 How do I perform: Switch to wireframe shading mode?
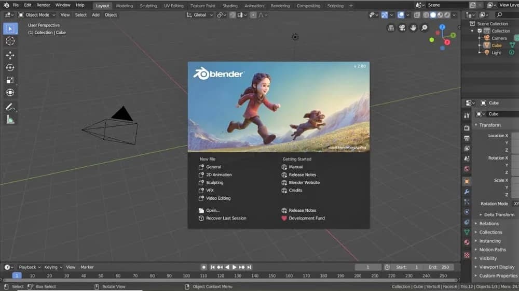pyautogui.click(x=426, y=15)
